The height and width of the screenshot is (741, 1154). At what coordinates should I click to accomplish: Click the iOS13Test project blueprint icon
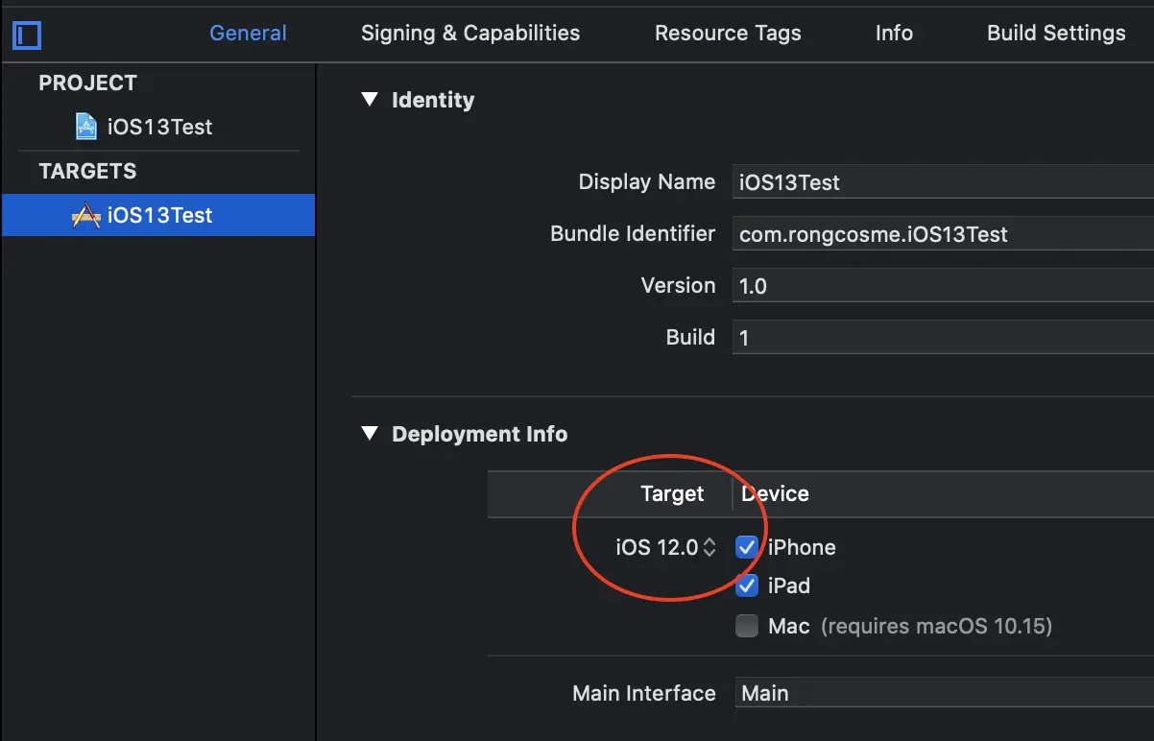tap(86, 127)
